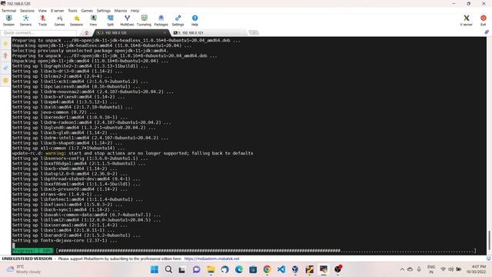
Task: Open the Sessions menu
Action: click(x=28, y=11)
